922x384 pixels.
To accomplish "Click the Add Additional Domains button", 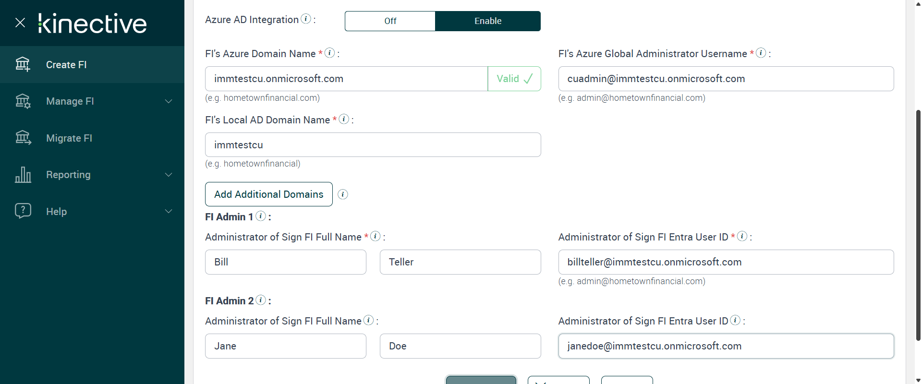I will 268,194.
